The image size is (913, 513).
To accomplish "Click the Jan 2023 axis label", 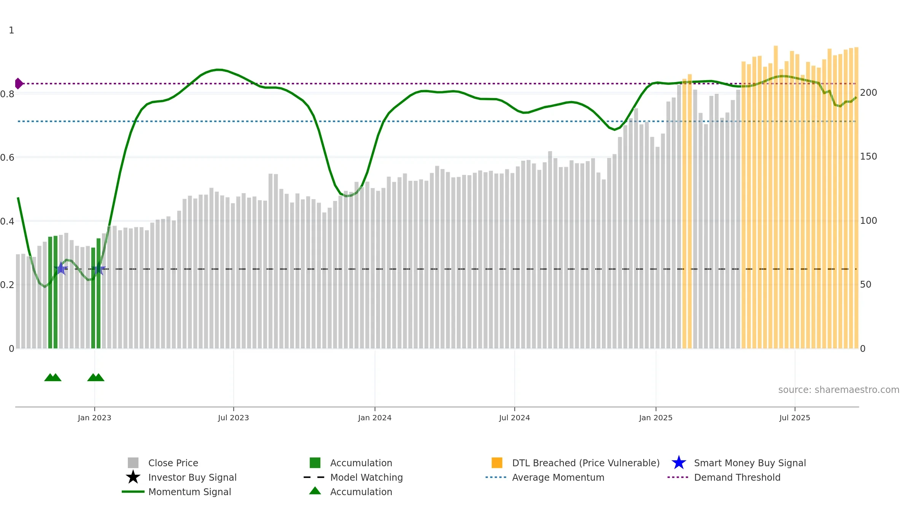I will [x=94, y=418].
